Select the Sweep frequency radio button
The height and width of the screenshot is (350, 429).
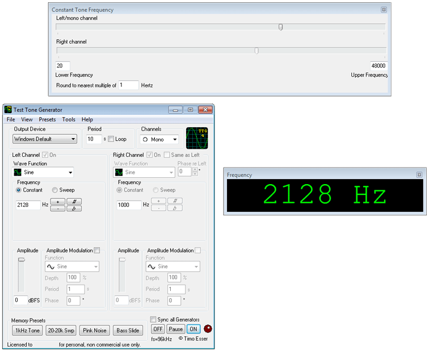(55, 190)
